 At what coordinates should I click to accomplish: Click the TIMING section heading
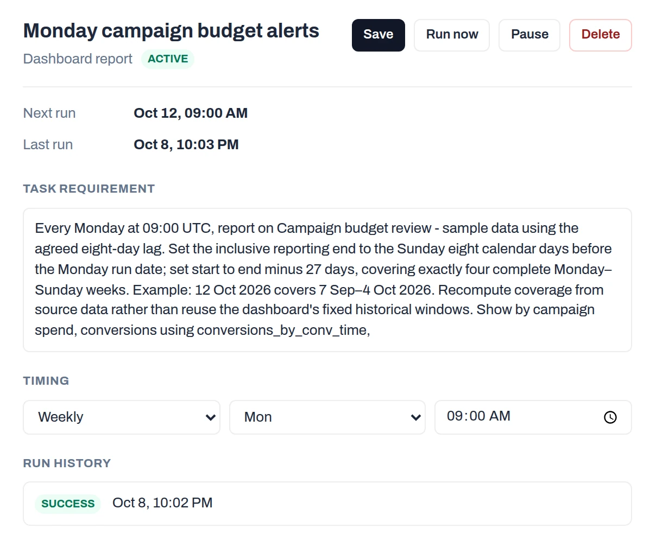46,381
